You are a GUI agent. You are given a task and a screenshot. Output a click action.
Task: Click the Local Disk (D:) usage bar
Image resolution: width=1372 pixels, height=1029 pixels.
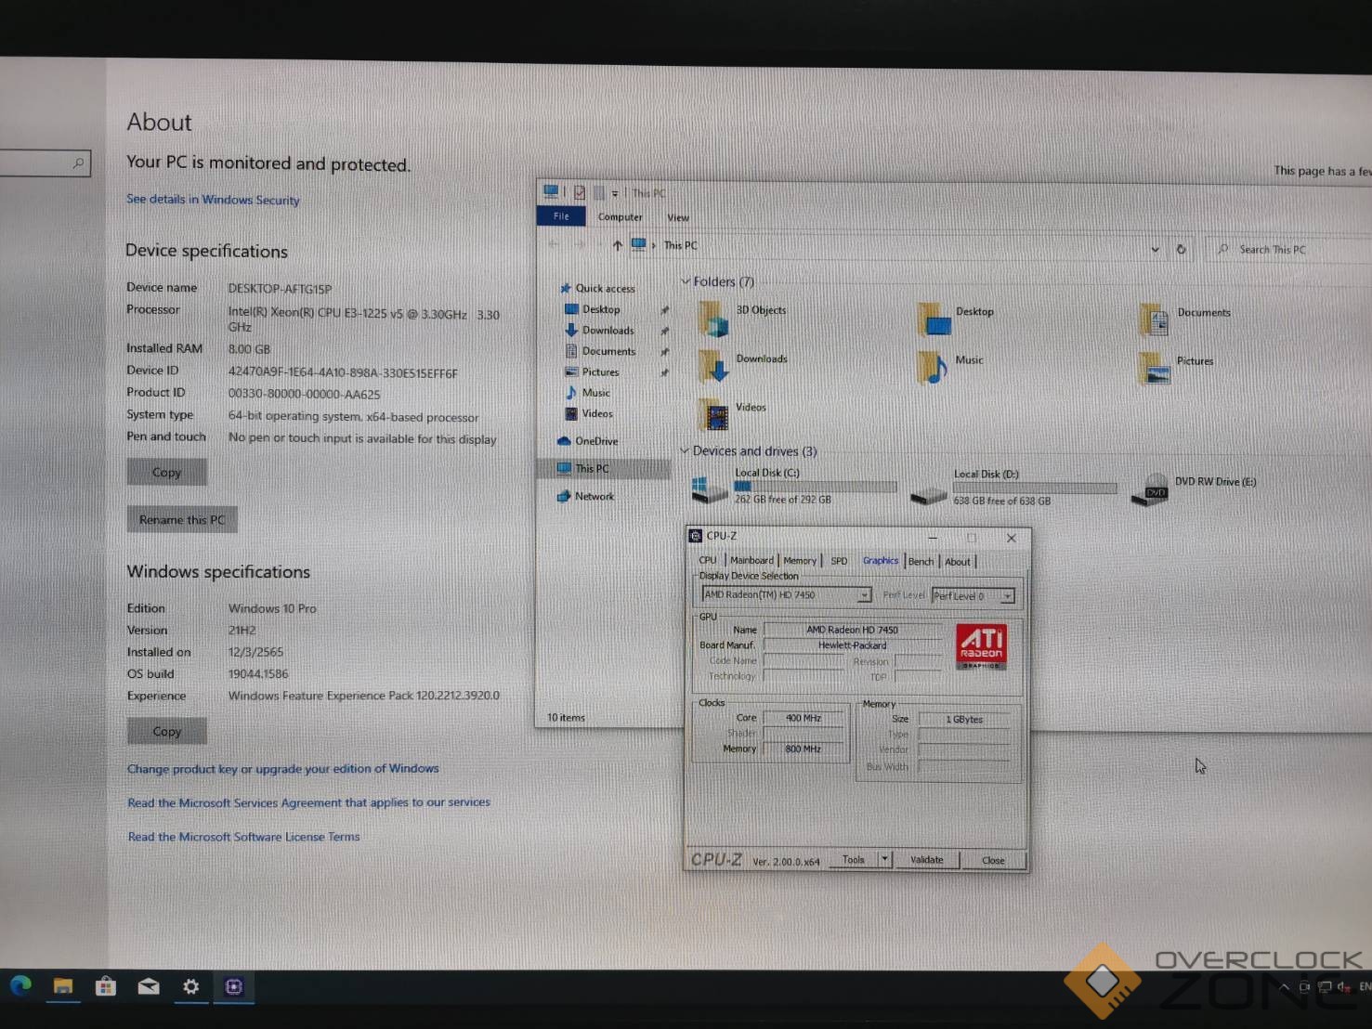tap(1035, 488)
